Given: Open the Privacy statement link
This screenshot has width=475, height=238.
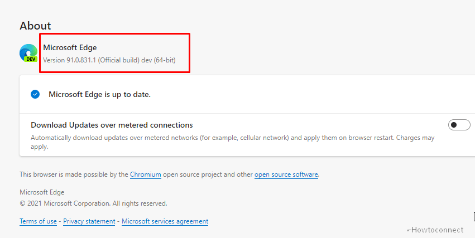Looking at the screenshot, I should pos(89,221).
